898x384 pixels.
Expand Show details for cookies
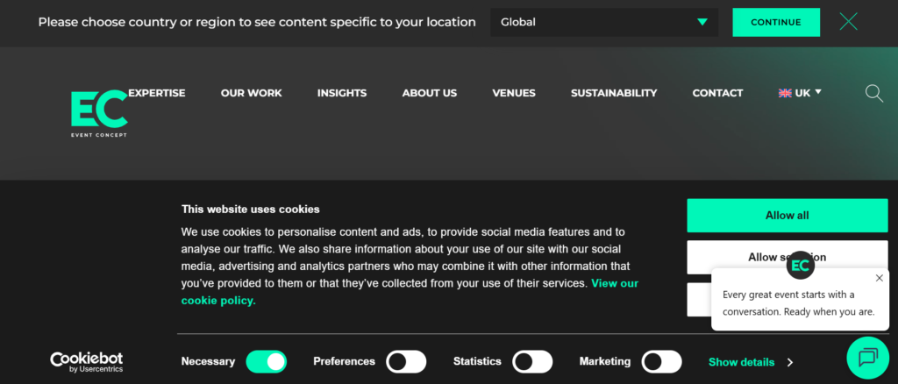tap(751, 362)
